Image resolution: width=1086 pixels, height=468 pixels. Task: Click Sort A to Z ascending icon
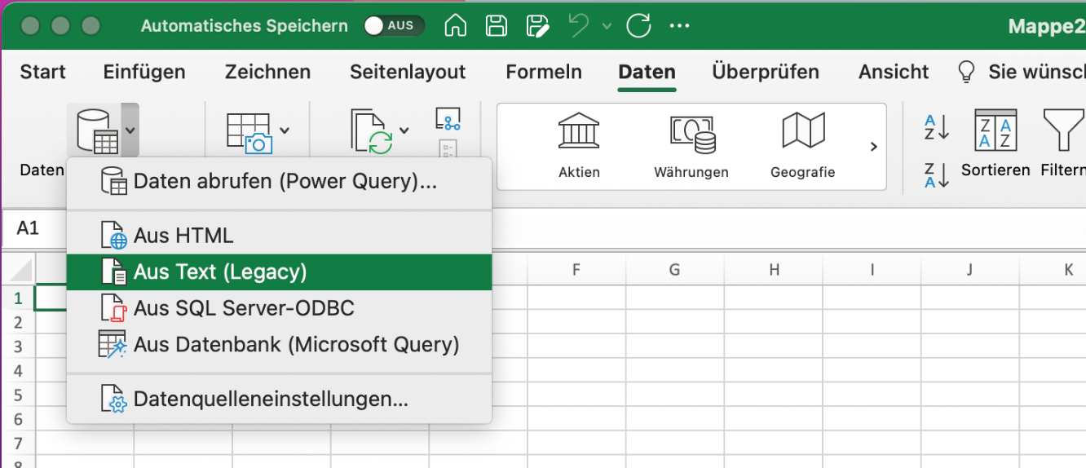click(937, 128)
